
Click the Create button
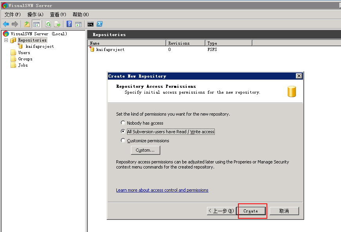(251, 211)
